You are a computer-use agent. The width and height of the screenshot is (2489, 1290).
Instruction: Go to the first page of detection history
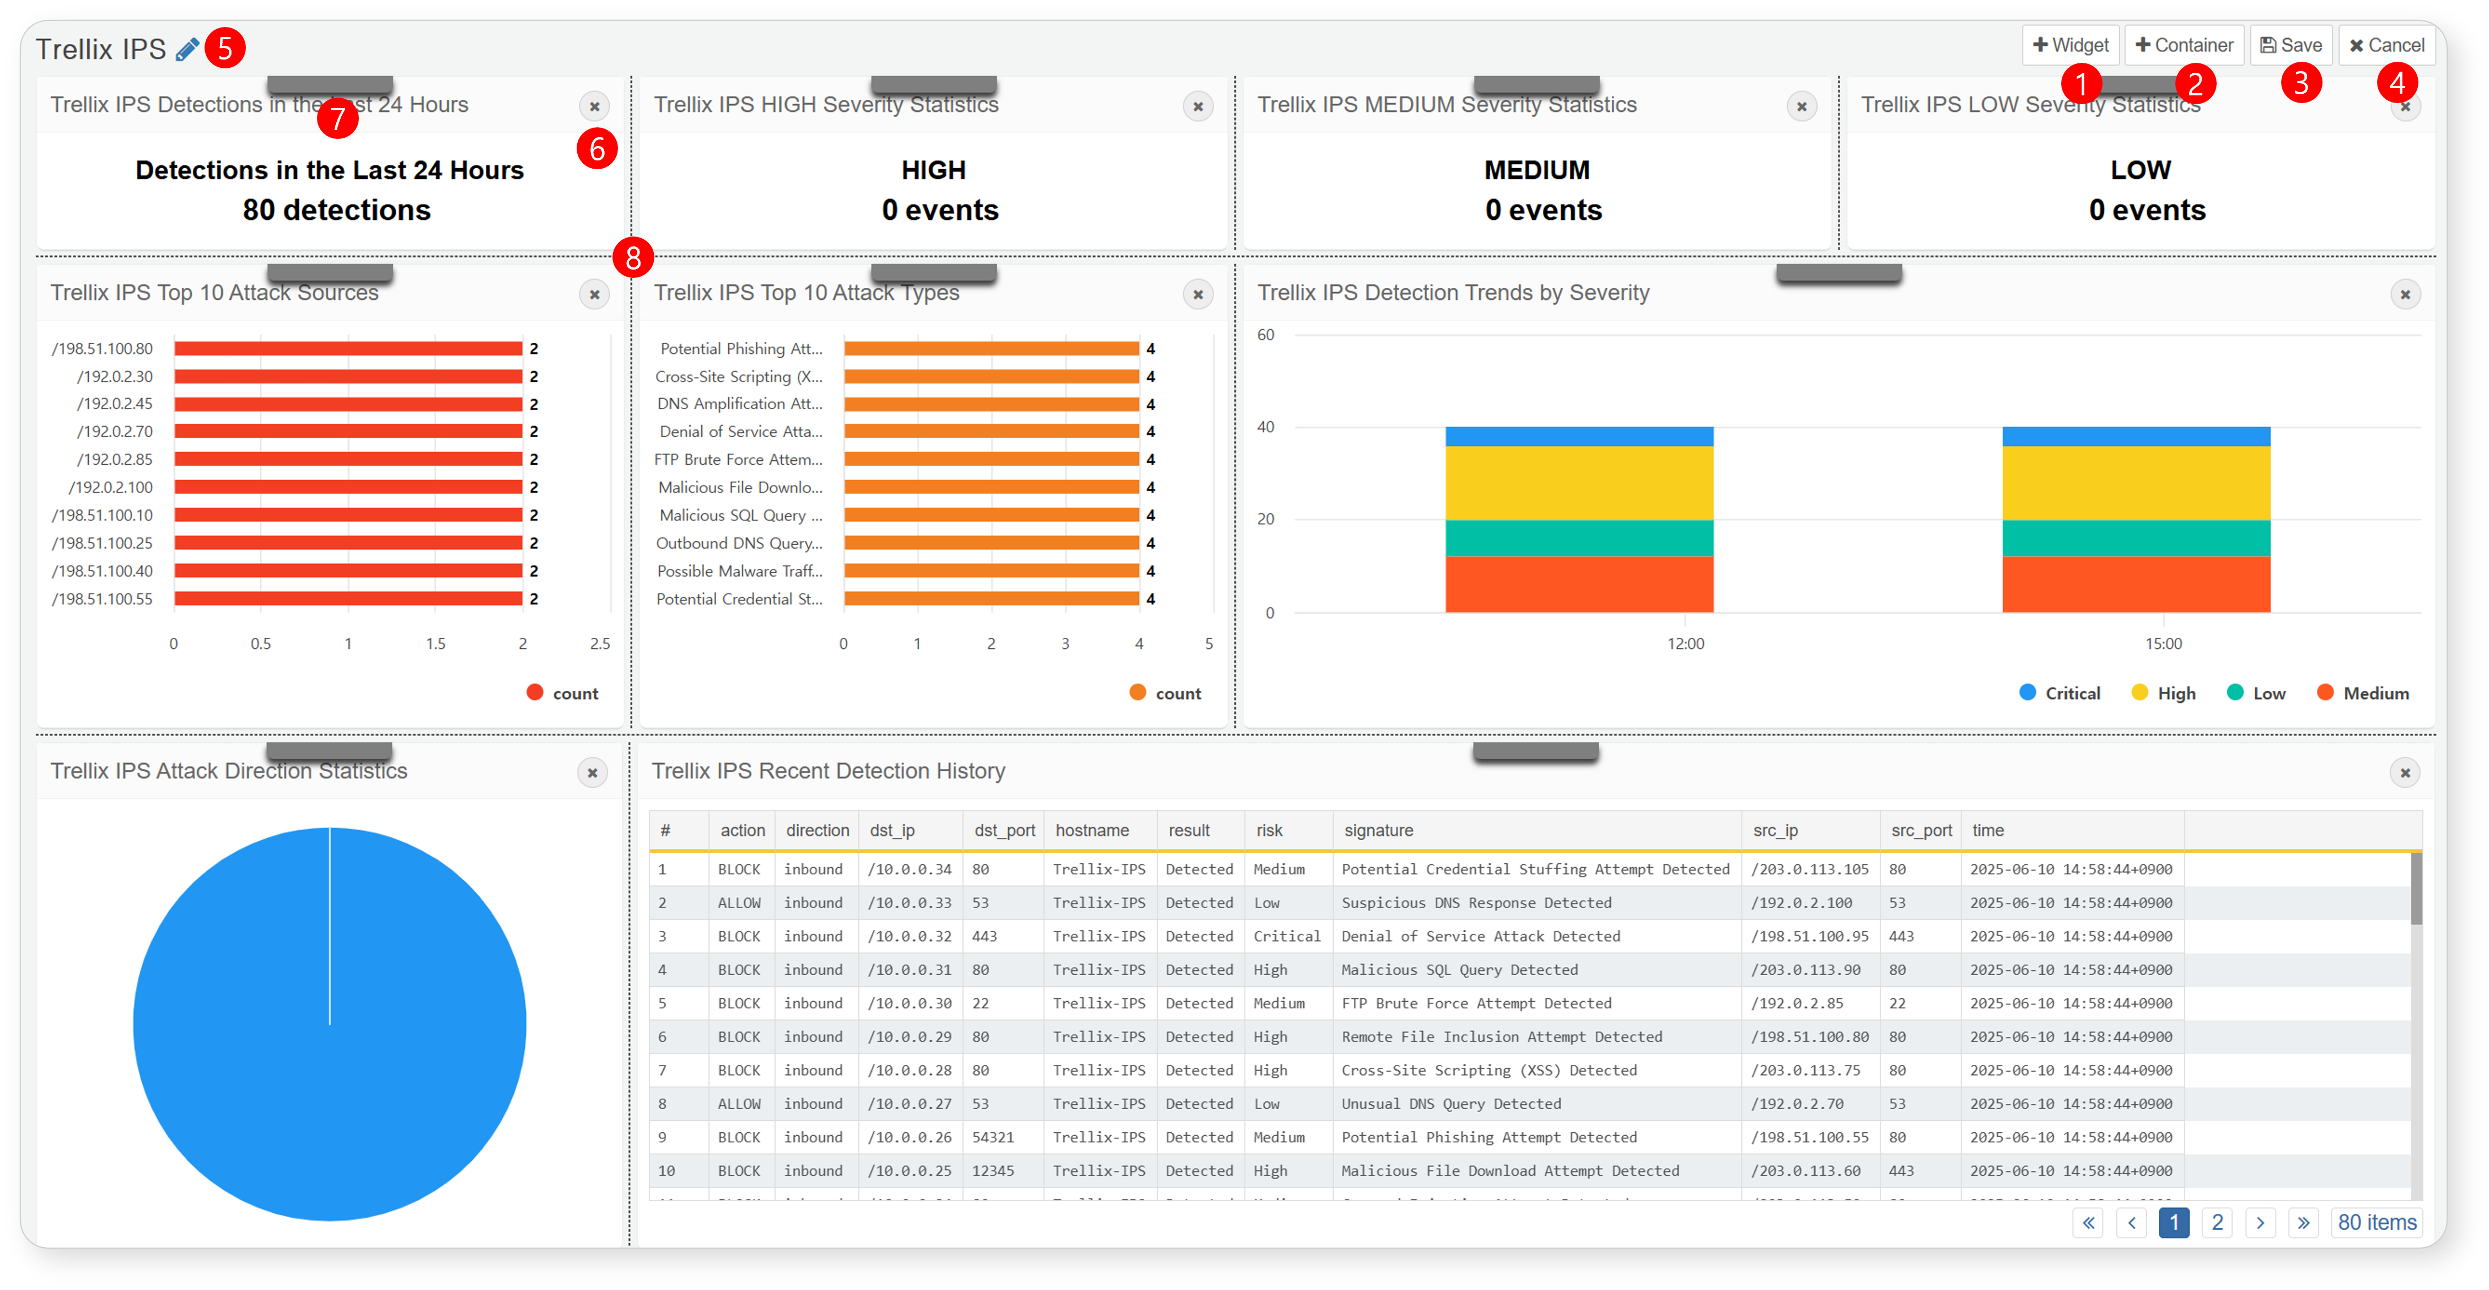click(x=2088, y=1222)
